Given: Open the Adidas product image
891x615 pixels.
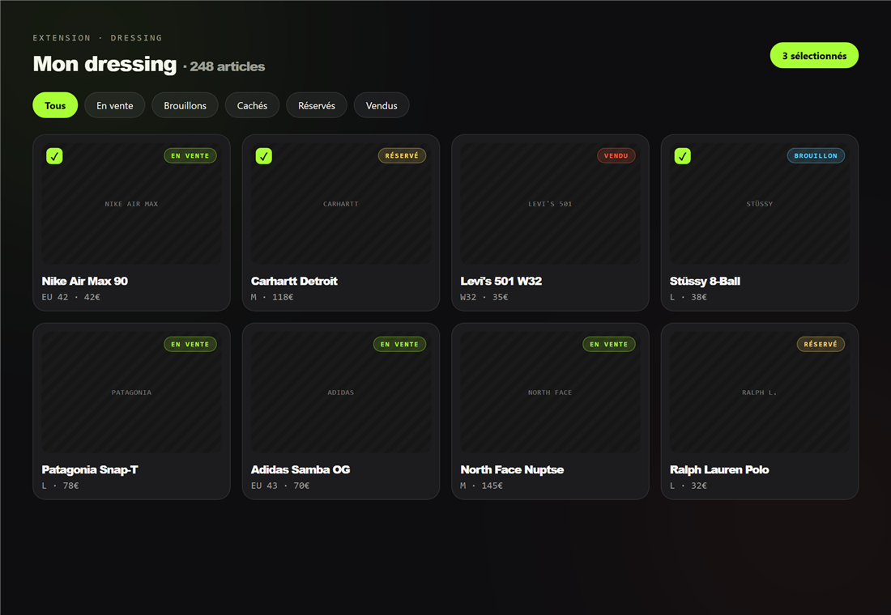Looking at the screenshot, I should pyautogui.click(x=340, y=392).
